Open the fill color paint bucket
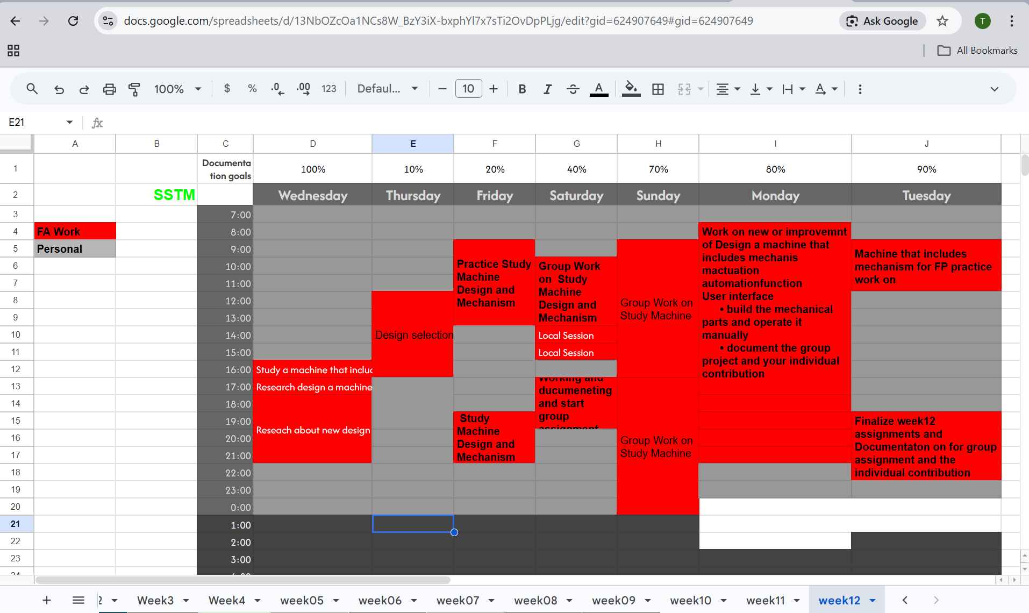1029x613 pixels. point(631,89)
